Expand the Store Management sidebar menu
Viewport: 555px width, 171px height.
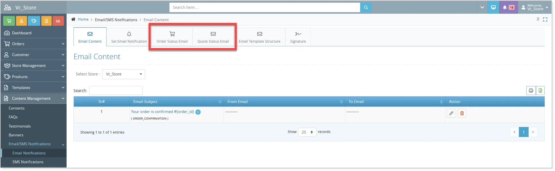(34, 65)
